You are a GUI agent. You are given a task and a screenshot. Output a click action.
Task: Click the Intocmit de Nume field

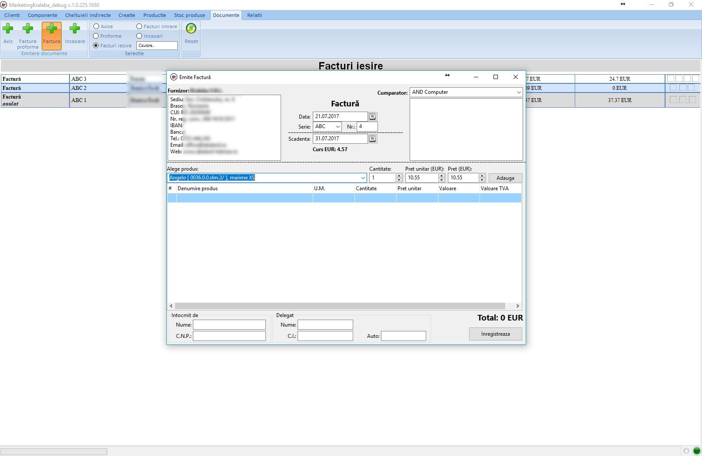coord(229,325)
